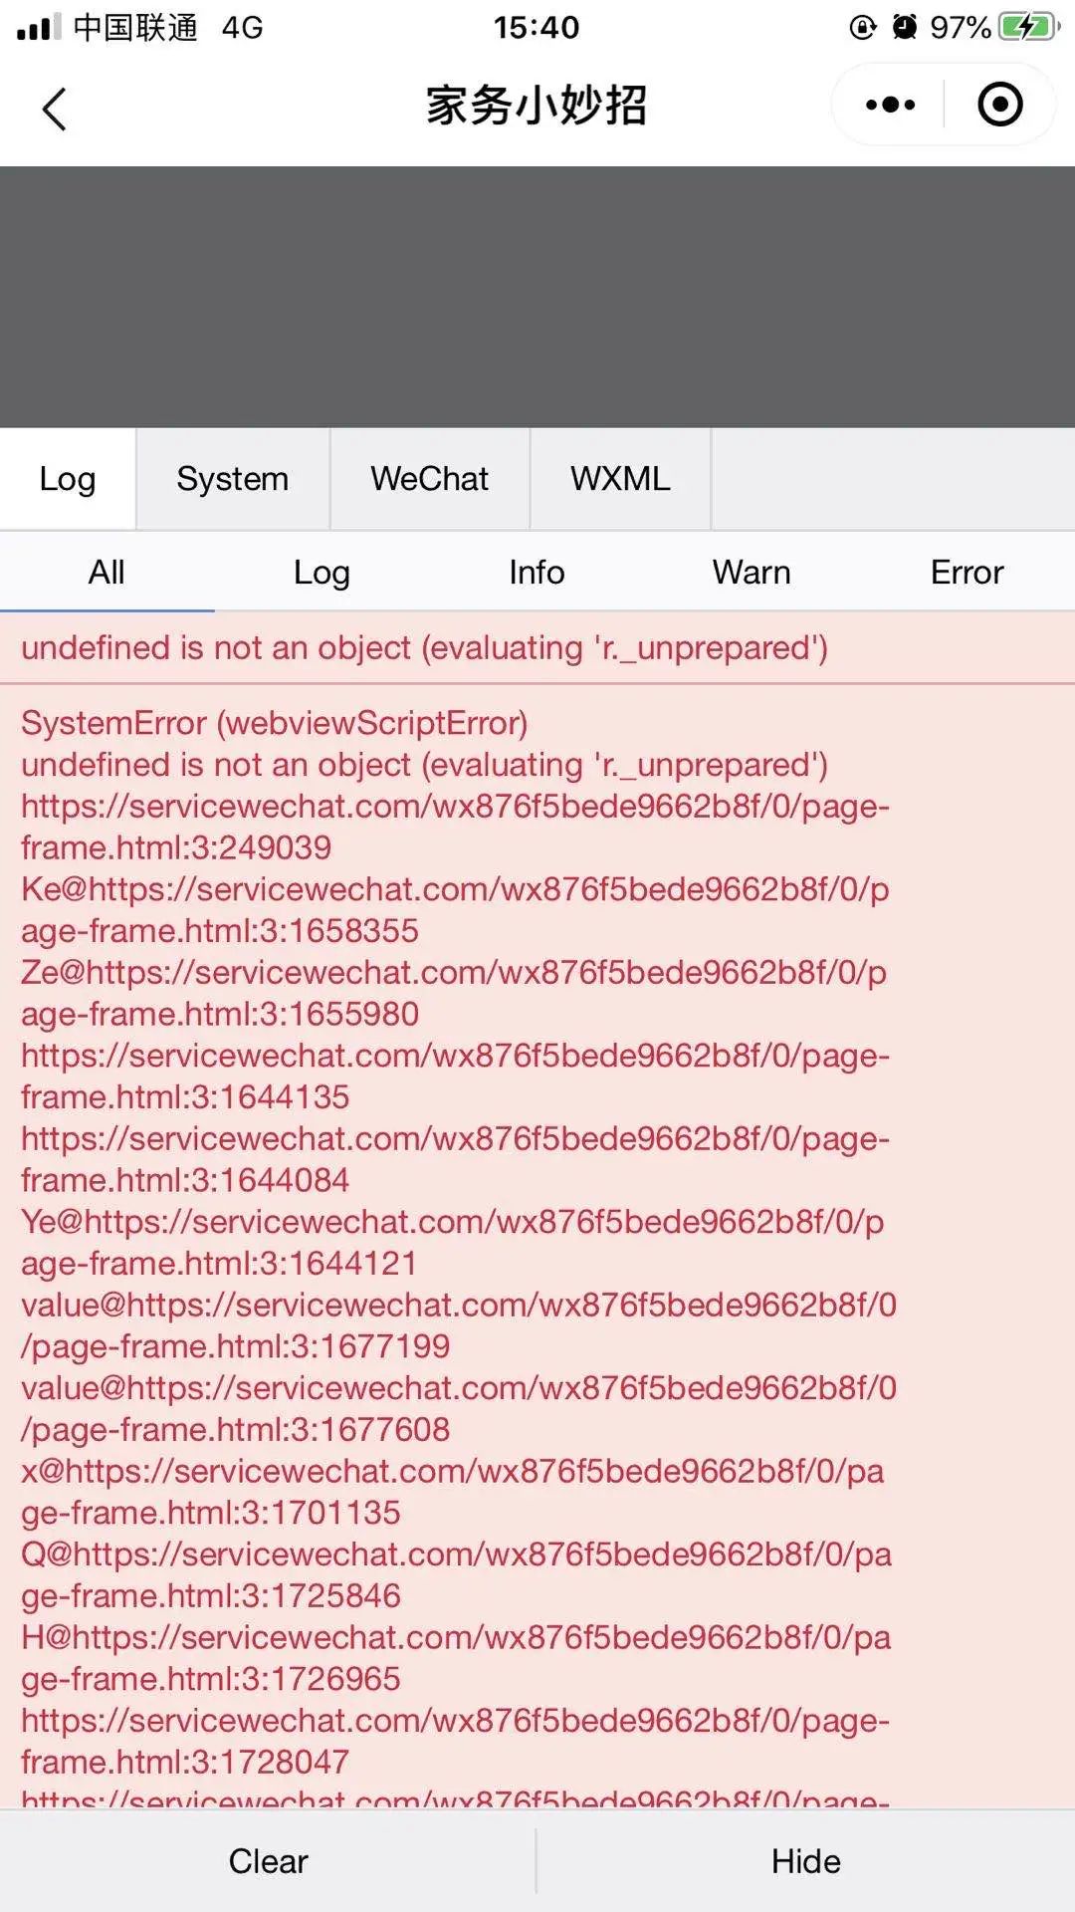Filter console by Info
Image resolution: width=1075 pixels, height=1912 pixels.
tap(537, 573)
